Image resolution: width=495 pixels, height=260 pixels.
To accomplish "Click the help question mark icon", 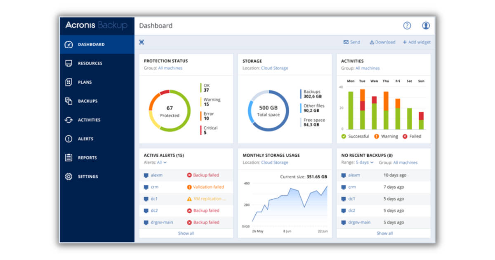I will (407, 26).
